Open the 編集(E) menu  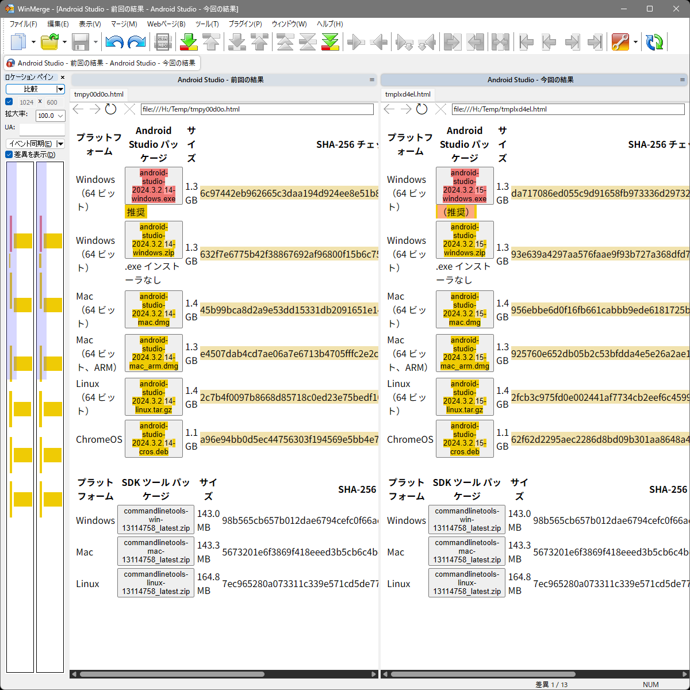pos(57,24)
